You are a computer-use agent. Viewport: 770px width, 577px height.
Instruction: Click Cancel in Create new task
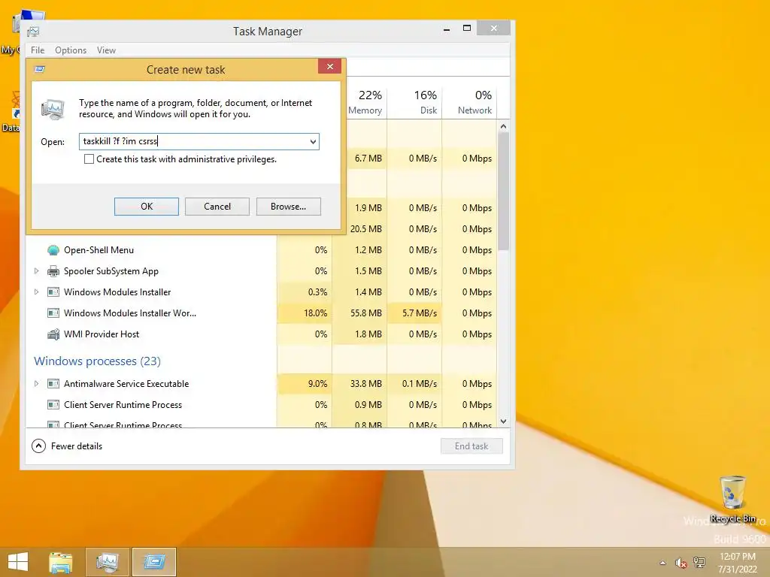(217, 207)
